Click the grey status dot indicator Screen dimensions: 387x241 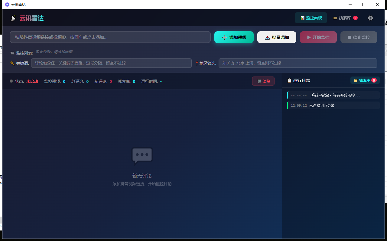[x=11, y=81]
